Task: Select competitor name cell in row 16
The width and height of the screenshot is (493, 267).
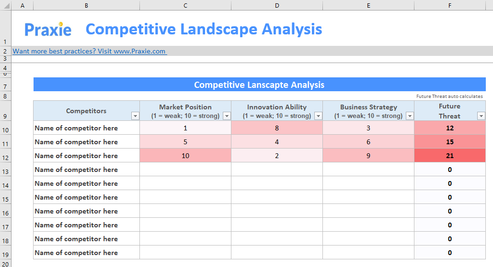Action: (86, 211)
